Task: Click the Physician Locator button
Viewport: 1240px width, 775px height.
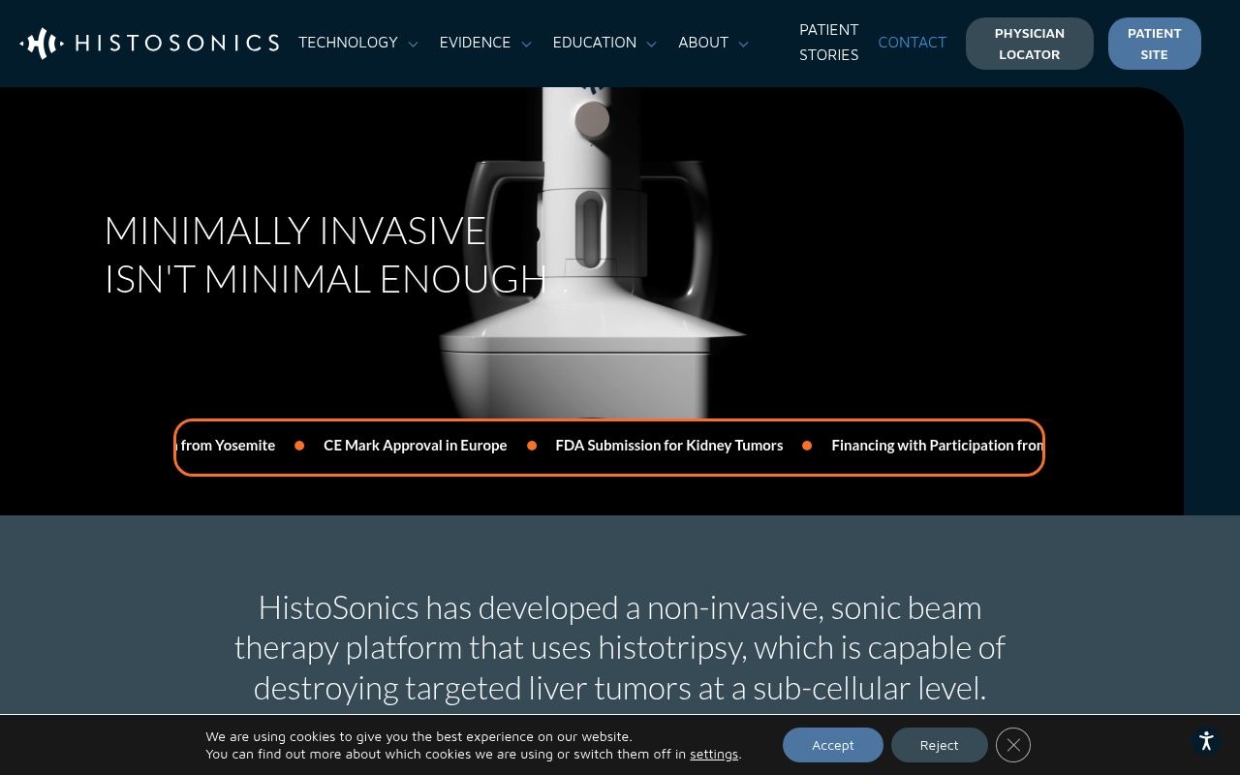Action: point(1030,44)
